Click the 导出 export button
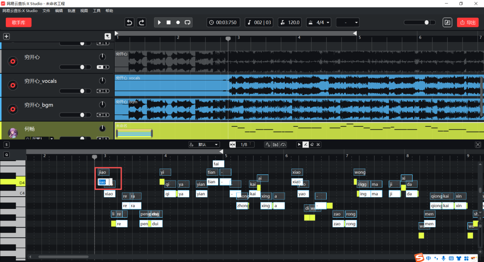 coord(467,22)
